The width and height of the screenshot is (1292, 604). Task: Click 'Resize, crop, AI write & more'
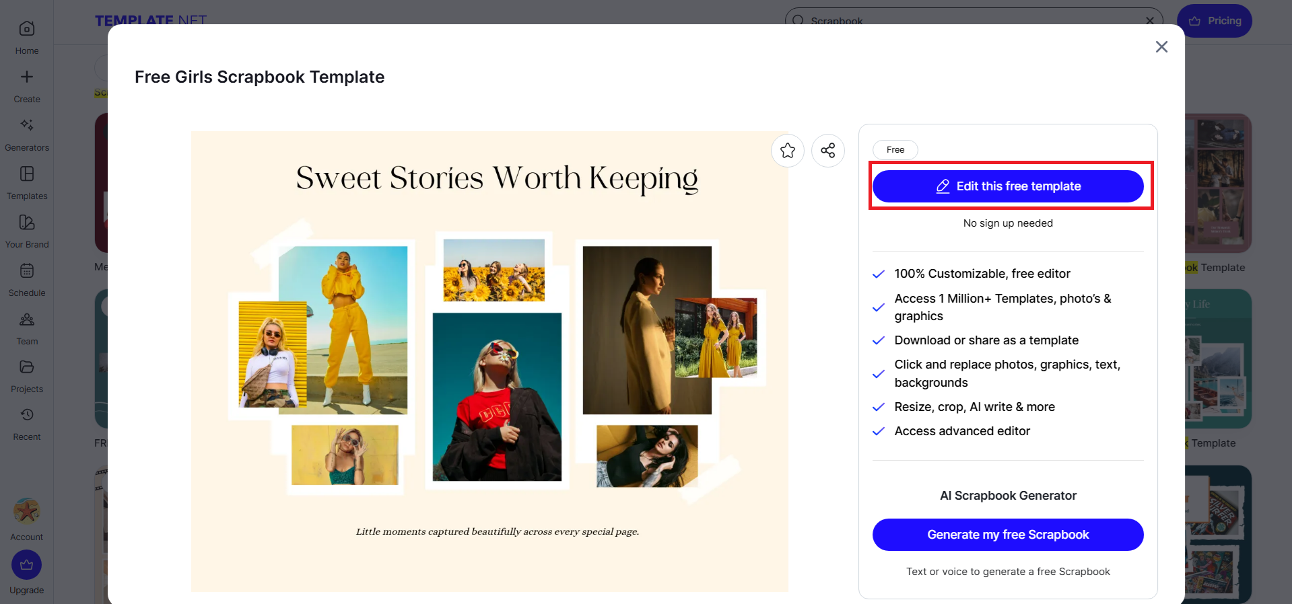[x=974, y=407]
